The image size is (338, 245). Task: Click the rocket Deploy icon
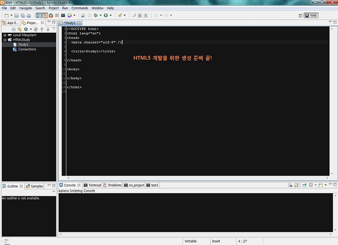[120, 15]
